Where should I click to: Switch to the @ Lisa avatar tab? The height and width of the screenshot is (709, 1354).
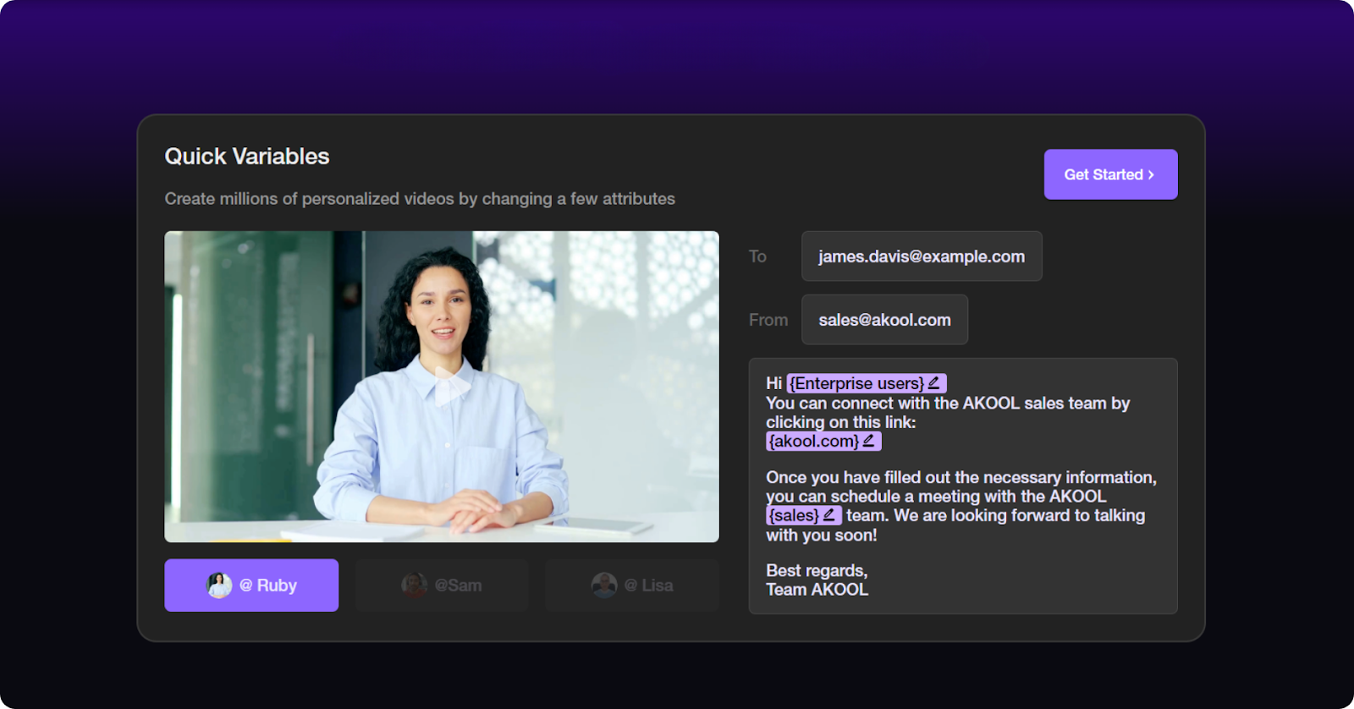click(632, 585)
